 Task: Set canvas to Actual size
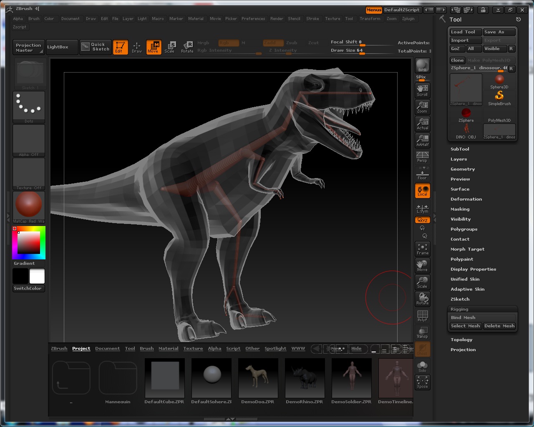pyautogui.click(x=422, y=123)
